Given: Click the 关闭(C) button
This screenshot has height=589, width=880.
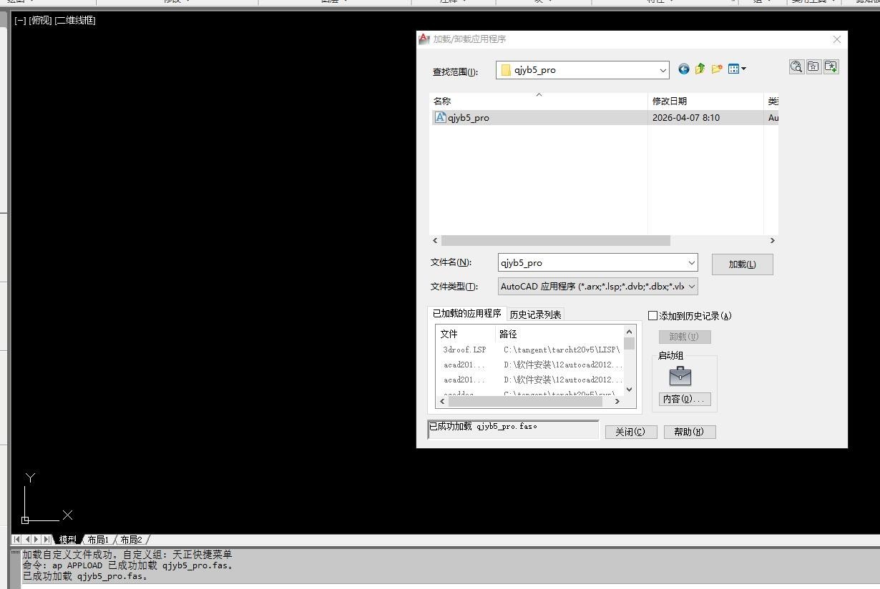Looking at the screenshot, I should click(630, 432).
